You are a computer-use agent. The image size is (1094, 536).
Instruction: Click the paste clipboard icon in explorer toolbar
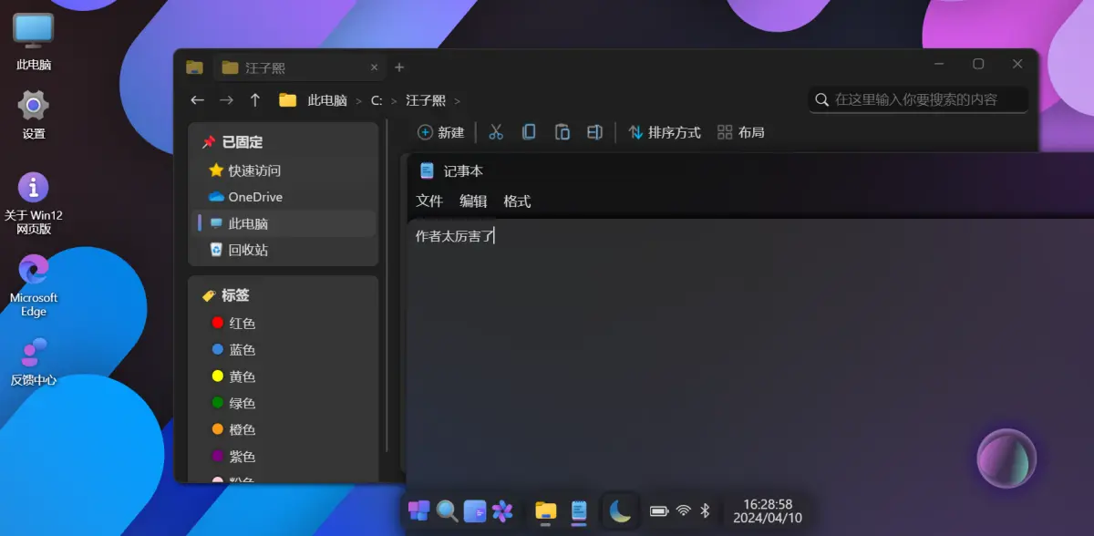click(x=562, y=132)
